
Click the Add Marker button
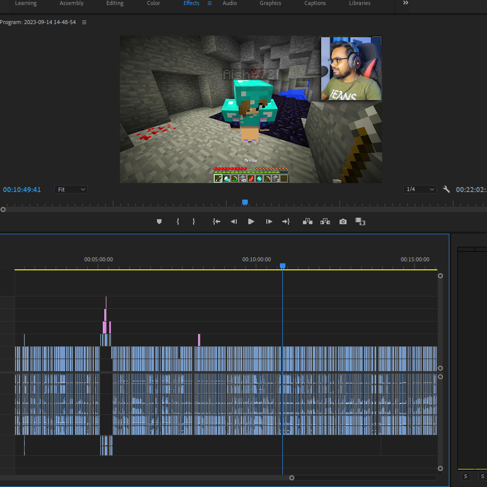[159, 222]
